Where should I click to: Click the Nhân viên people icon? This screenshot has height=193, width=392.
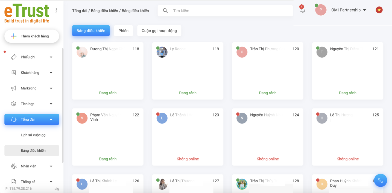[14, 166]
